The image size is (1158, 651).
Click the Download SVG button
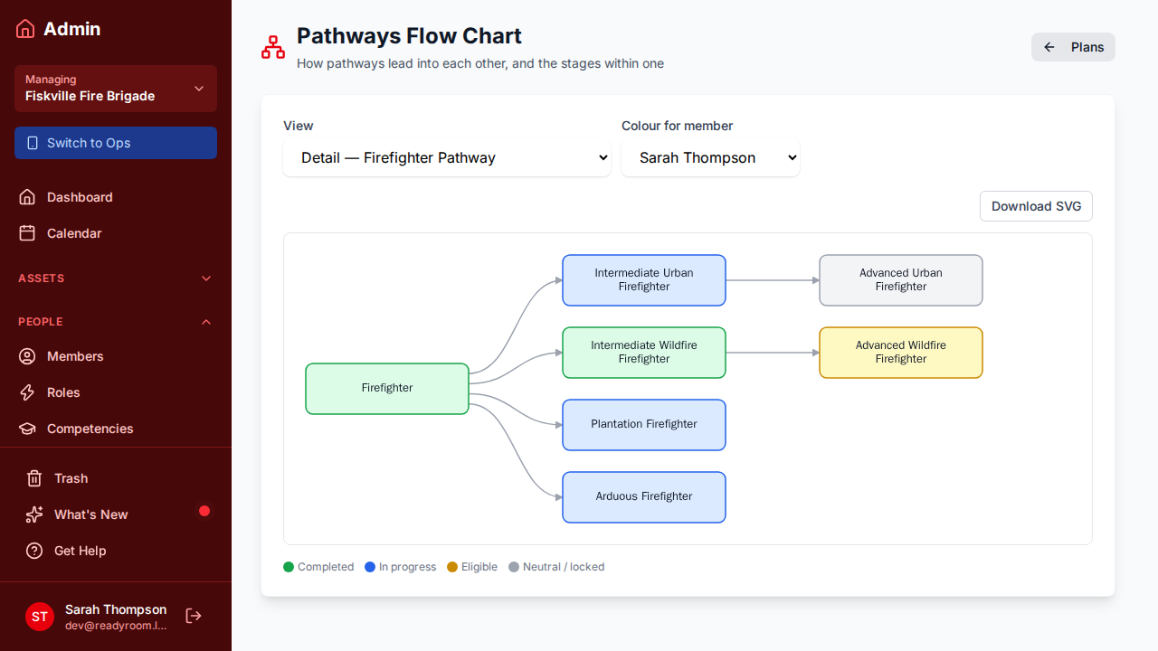coord(1037,206)
